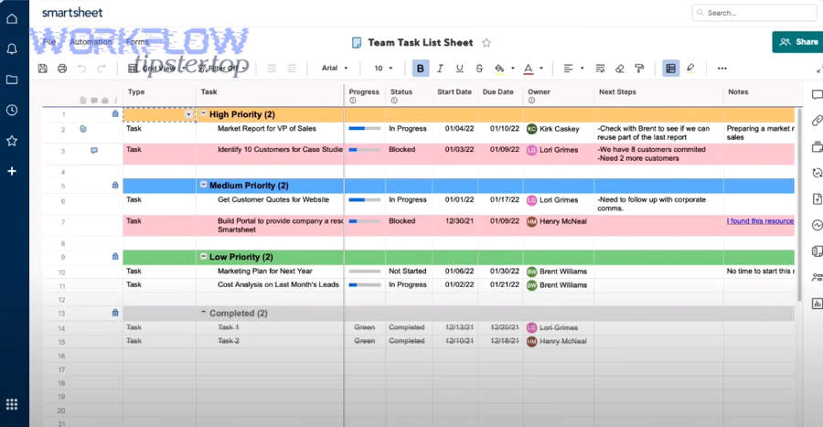Viewport: 823px width, 427px height.
Task: Open Notifications bell in sidebar
Action: [12, 48]
